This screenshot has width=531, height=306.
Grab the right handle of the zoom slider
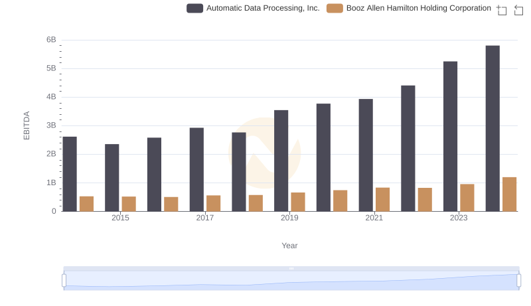tap(518, 280)
